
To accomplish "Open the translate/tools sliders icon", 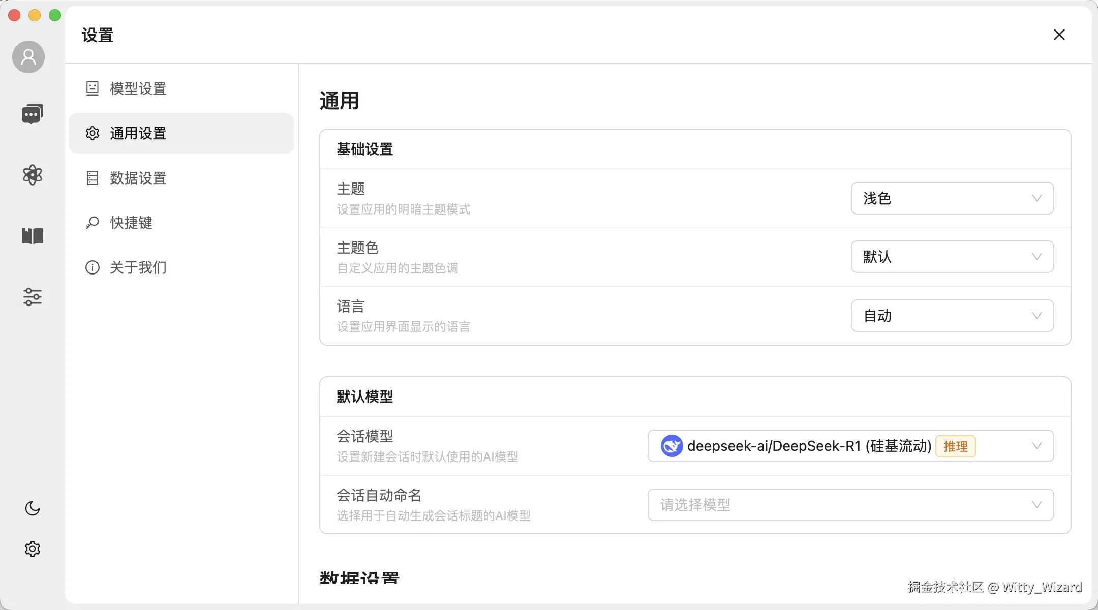I will [x=32, y=297].
